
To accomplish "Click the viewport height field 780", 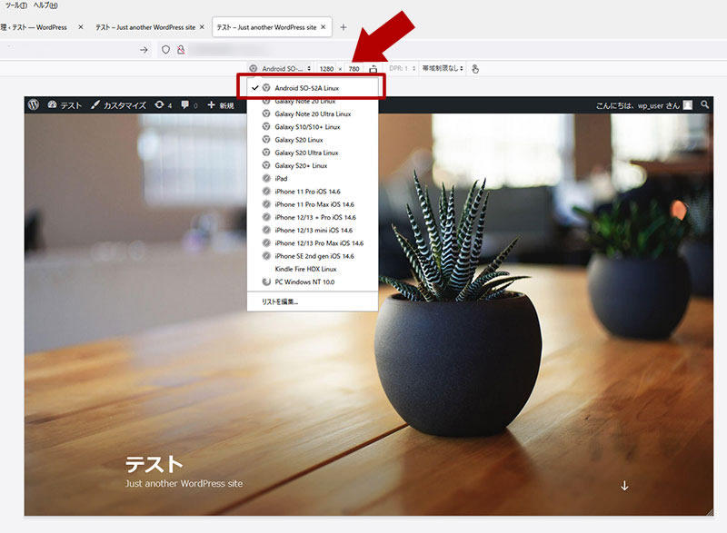I will [x=354, y=68].
